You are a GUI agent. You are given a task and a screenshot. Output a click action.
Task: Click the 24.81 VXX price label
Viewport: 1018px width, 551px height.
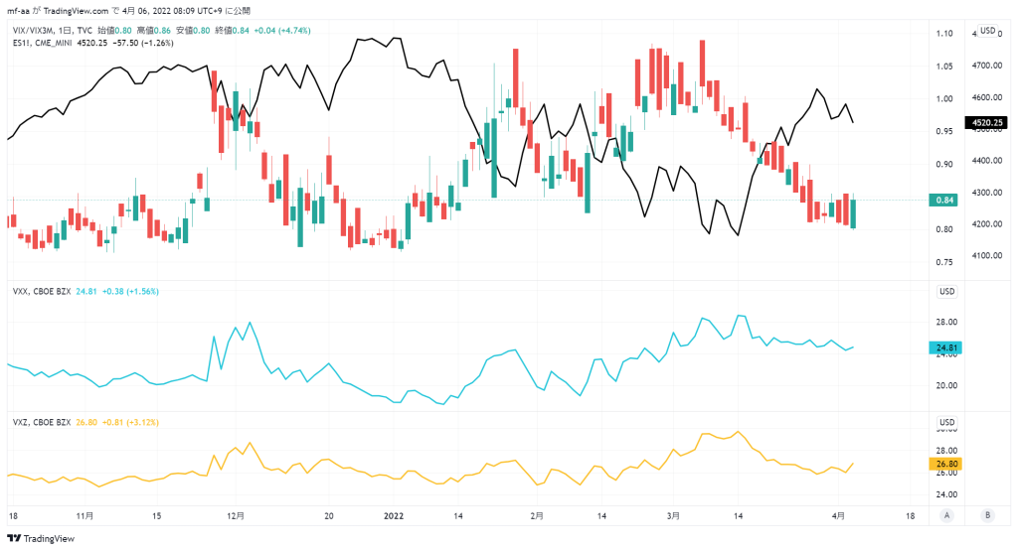(x=944, y=348)
